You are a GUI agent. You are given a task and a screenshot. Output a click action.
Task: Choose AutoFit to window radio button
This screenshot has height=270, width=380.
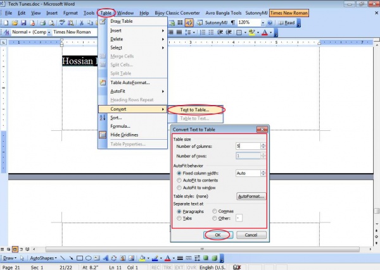click(x=179, y=188)
